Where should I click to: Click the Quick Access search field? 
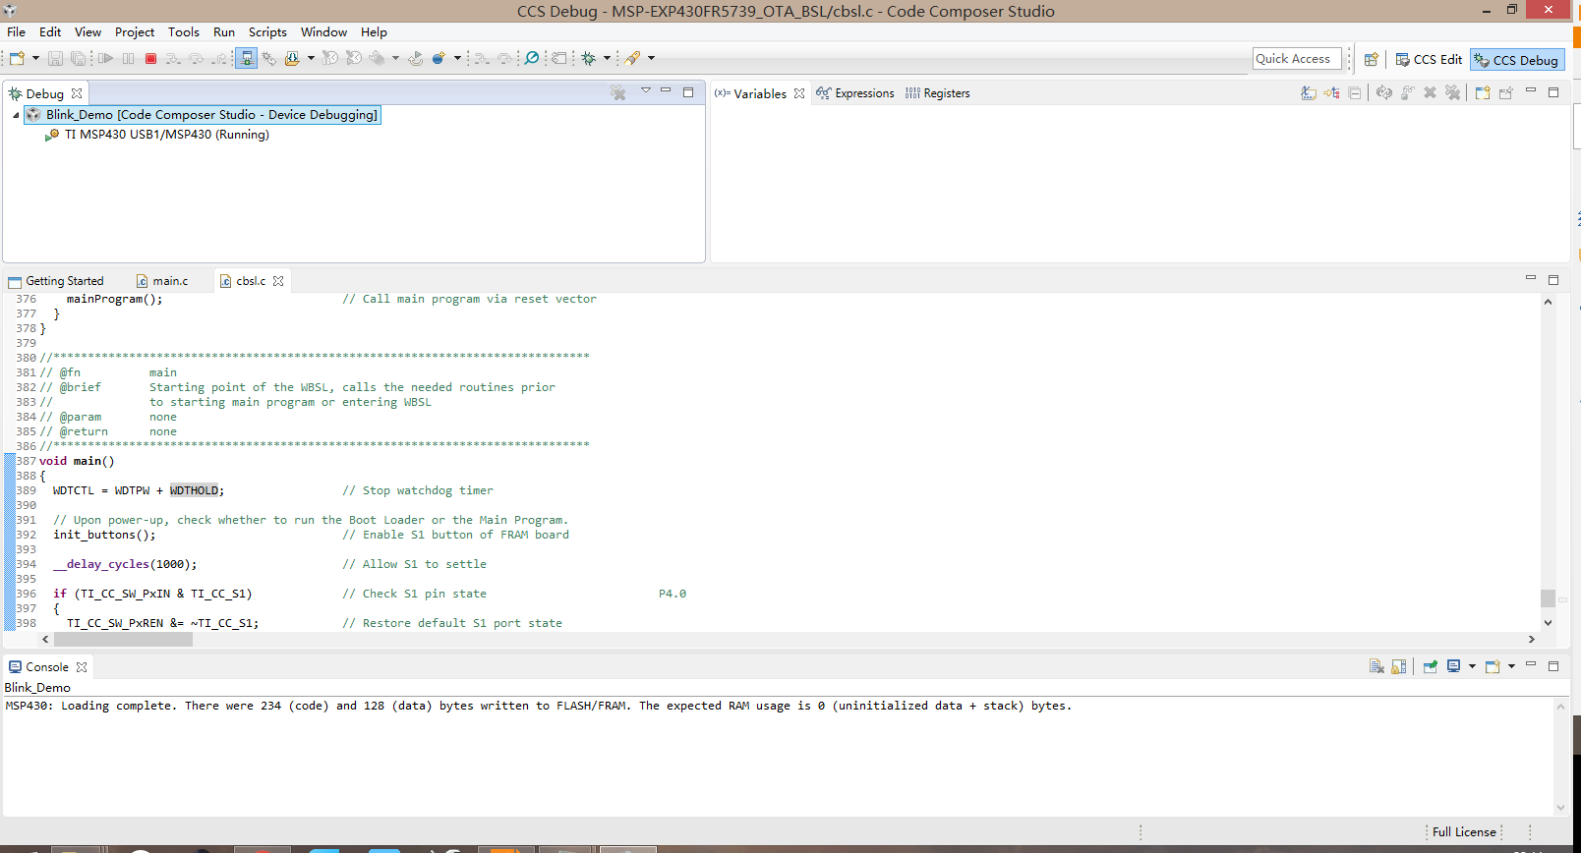[1297, 59]
